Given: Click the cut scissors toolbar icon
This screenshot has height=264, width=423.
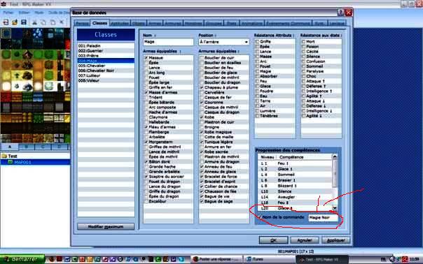Looking at the screenshot, I should tap(34, 22).
